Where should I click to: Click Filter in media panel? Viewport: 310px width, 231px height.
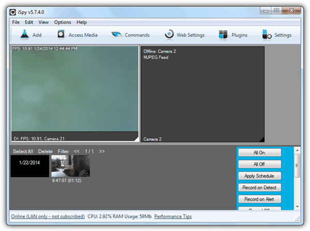click(63, 151)
